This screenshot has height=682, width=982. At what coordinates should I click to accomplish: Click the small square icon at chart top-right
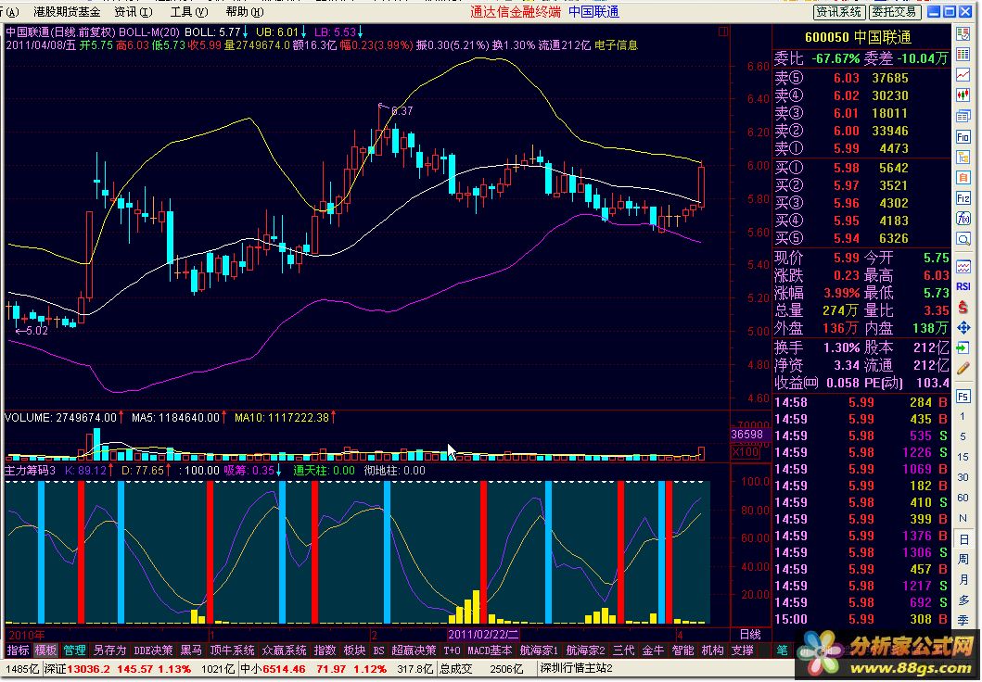(x=723, y=32)
